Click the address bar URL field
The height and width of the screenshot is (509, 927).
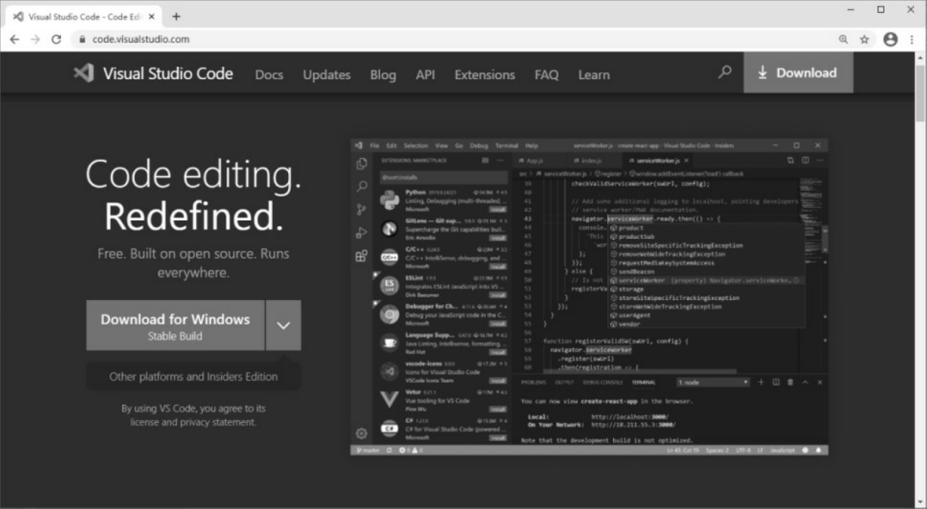pyautogui.click(x=456, y=40)
